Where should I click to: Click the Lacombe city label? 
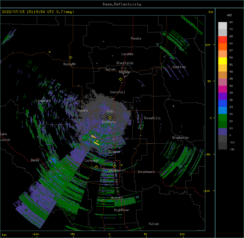tap(127, 54)
